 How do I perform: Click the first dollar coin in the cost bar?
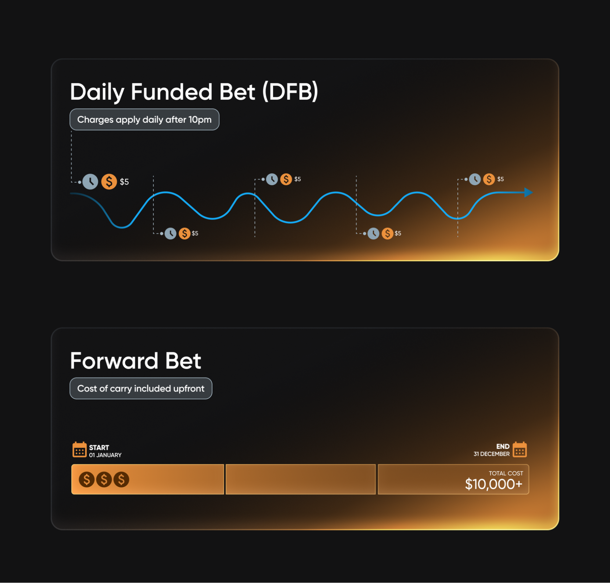pyautogui.click(x=87, y=479)
